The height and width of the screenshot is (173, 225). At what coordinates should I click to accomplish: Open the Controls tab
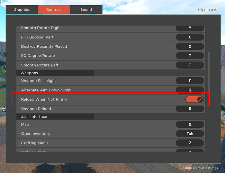click(54, 10)
